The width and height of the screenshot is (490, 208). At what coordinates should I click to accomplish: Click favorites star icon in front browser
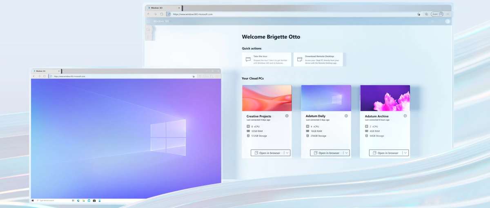193,76
